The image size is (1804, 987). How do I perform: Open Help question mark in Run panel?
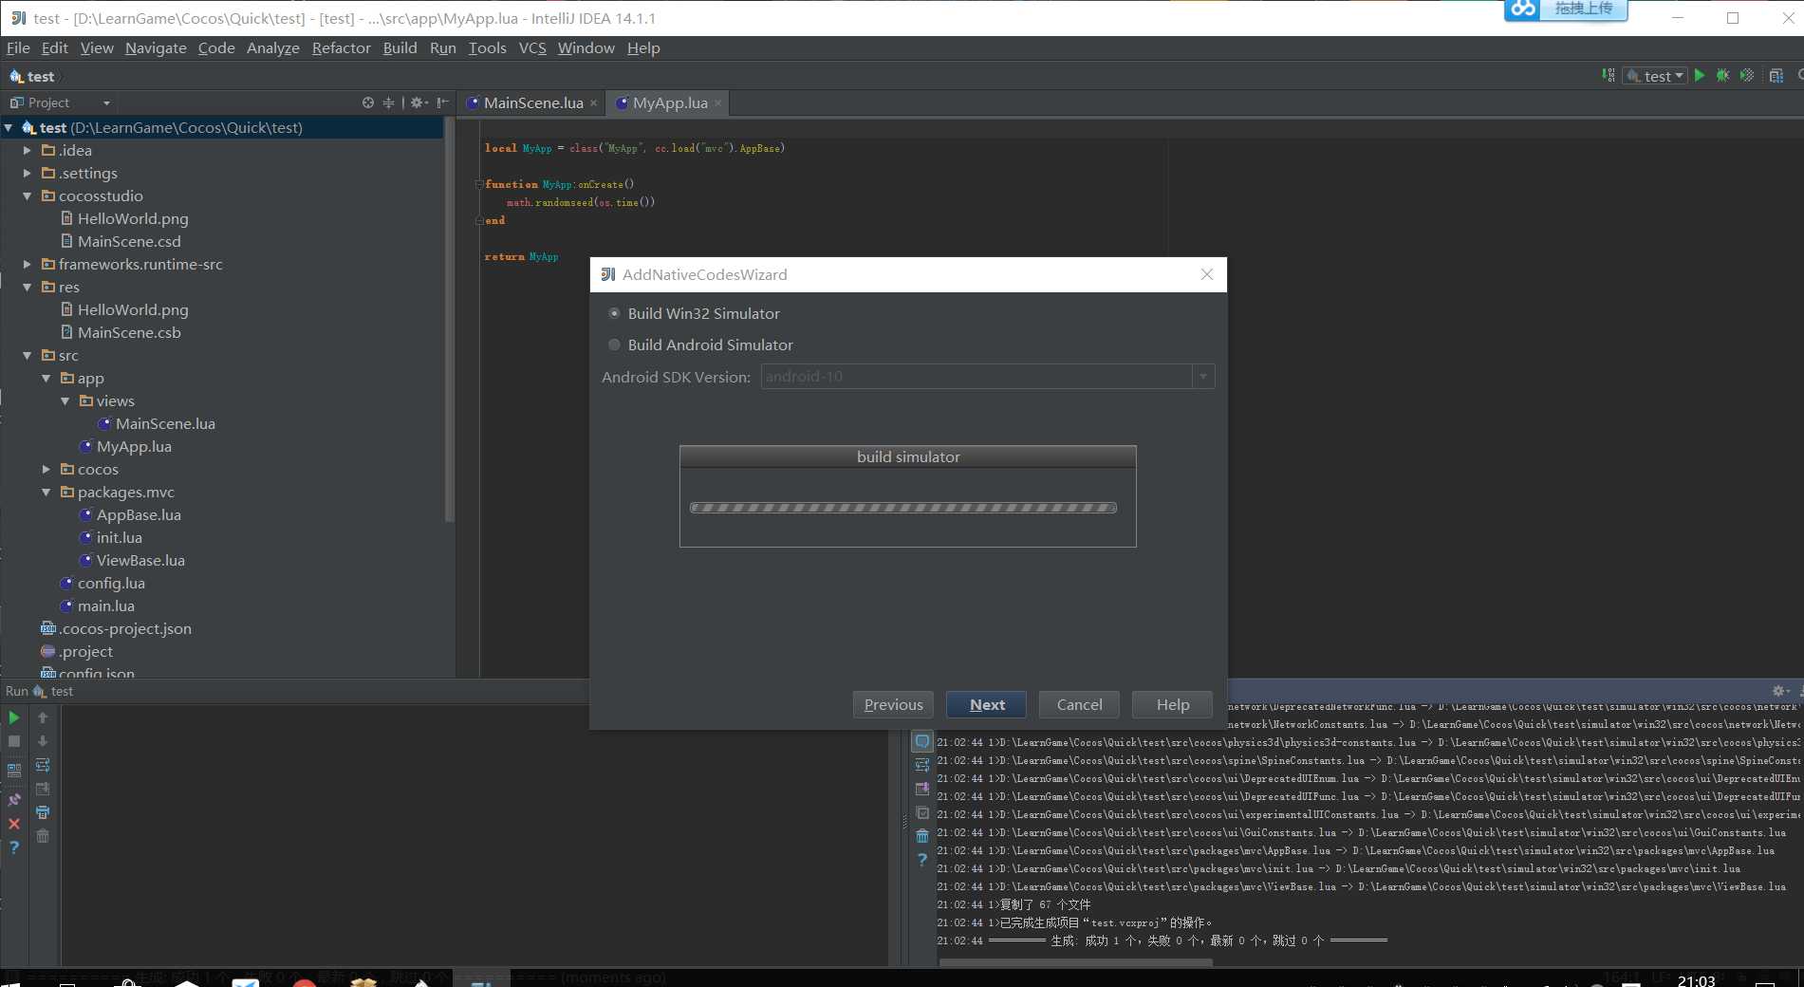14,847
